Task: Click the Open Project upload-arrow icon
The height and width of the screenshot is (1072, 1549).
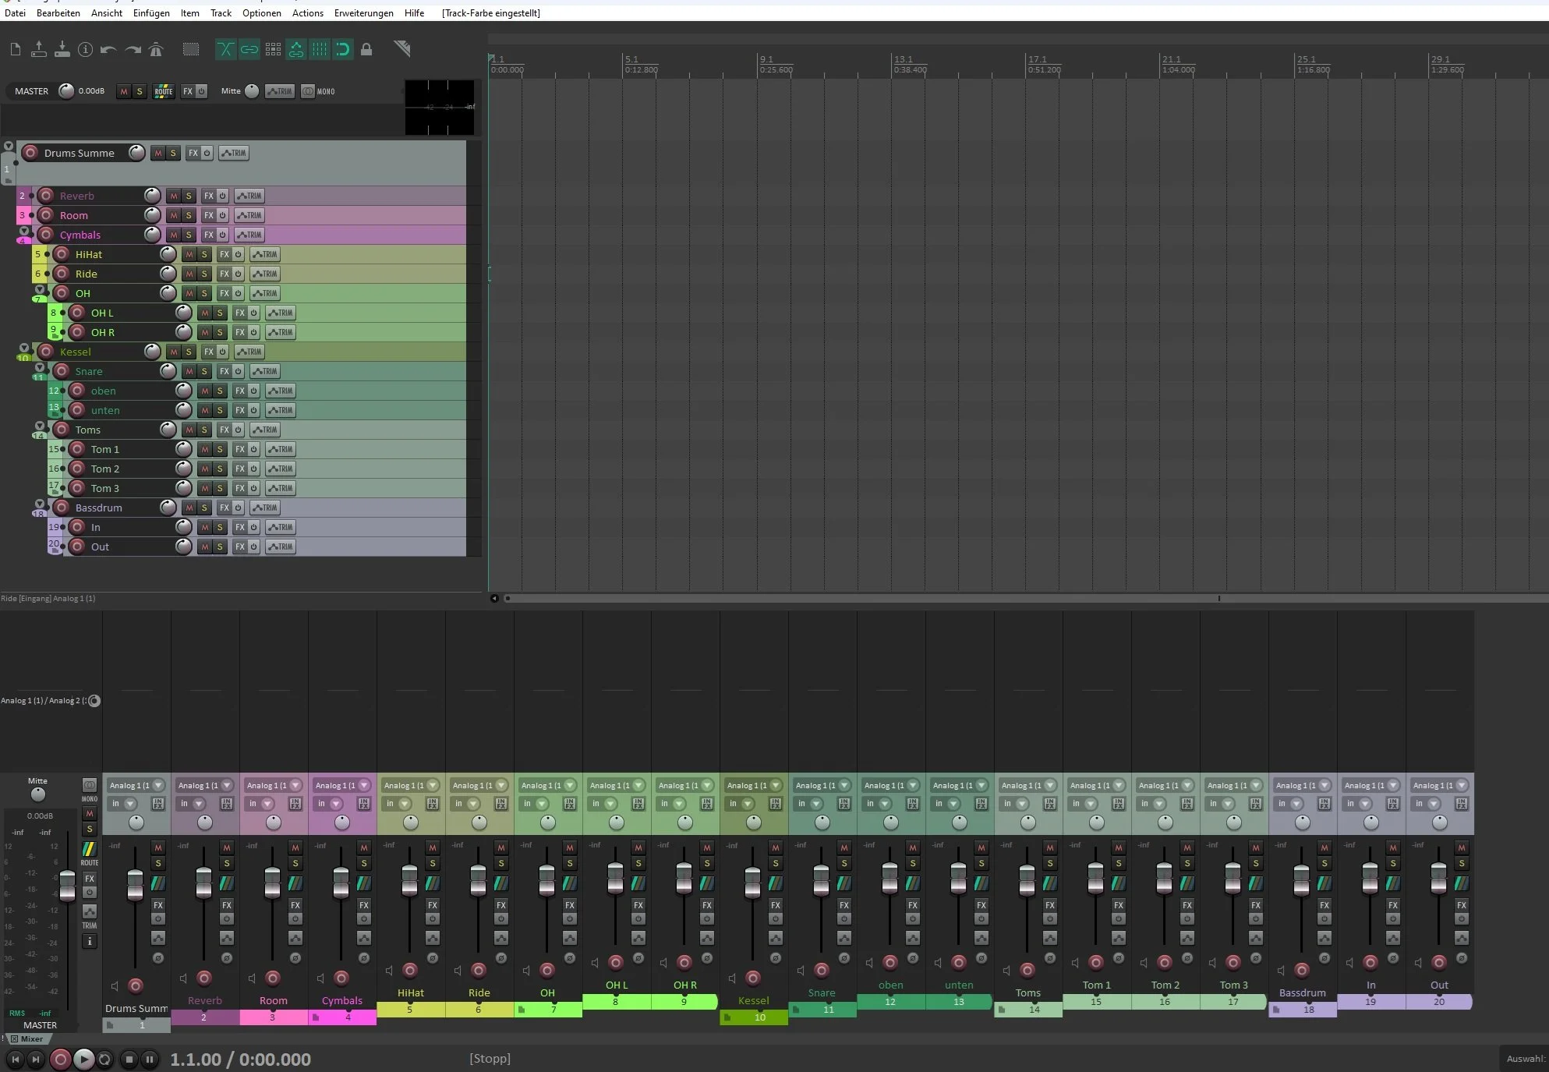Action: [x=39, y=50]
